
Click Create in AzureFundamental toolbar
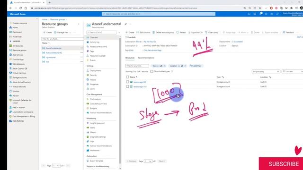pyautogui.click(x=130, y=33)
